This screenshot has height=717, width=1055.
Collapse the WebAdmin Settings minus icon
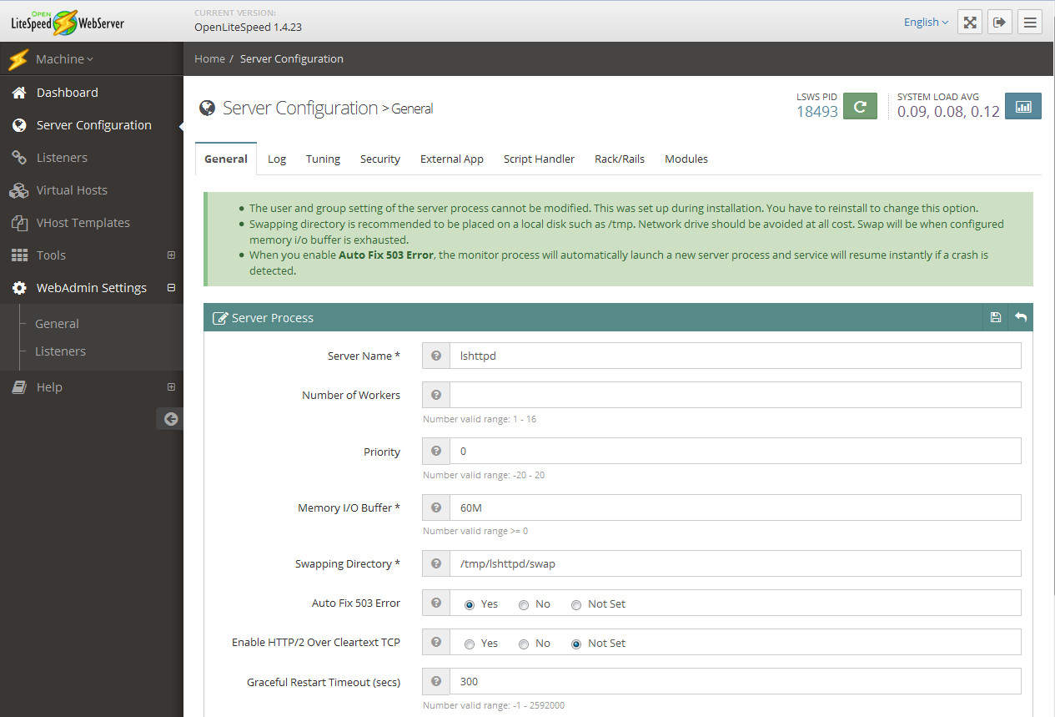pyautogui.click(x=171, y=288)
